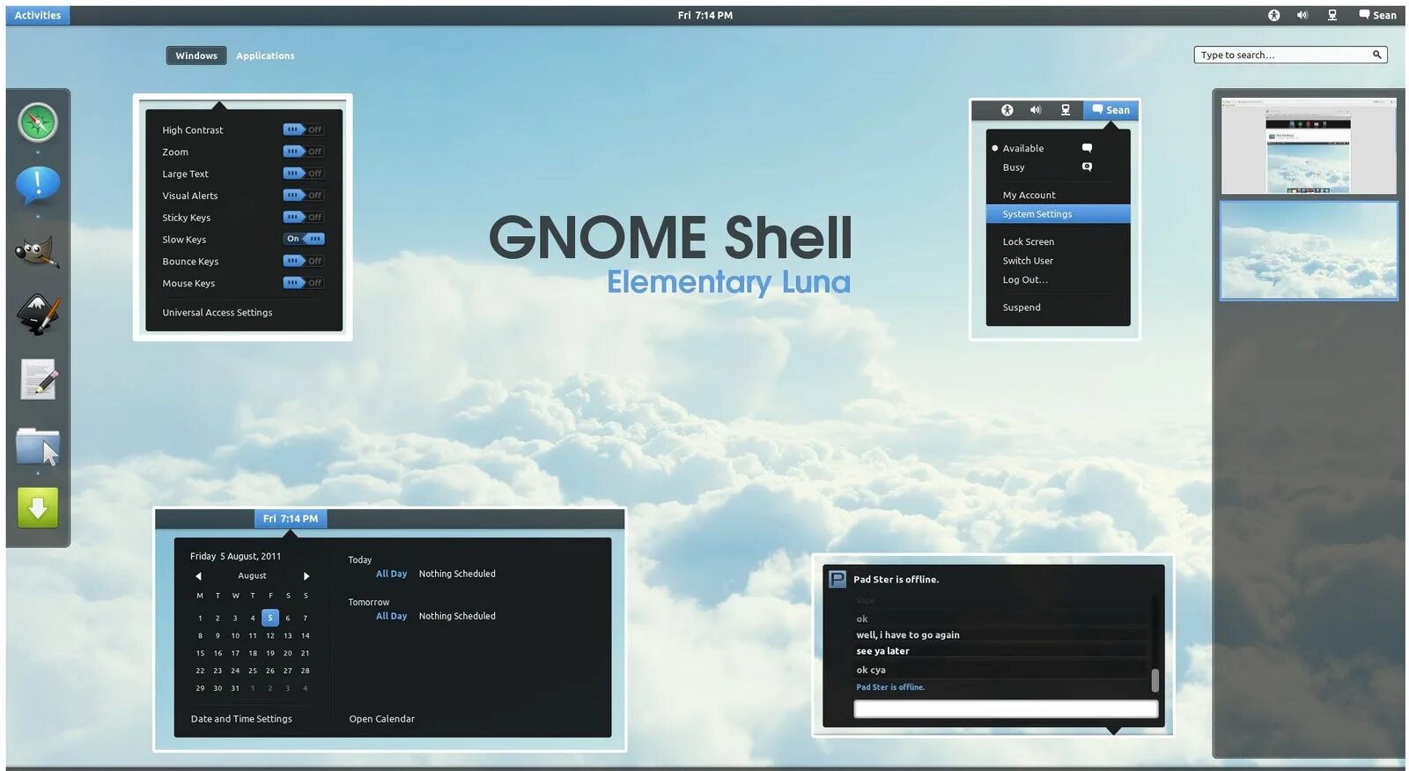The width and height of the screenshot is (1409, 771).
Task: Click the network icon in top panel
Action: (x=1332, y=15)
